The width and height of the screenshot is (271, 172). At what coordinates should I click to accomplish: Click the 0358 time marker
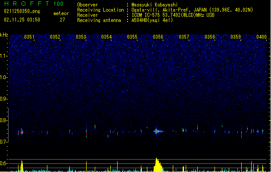click(210, 37)
